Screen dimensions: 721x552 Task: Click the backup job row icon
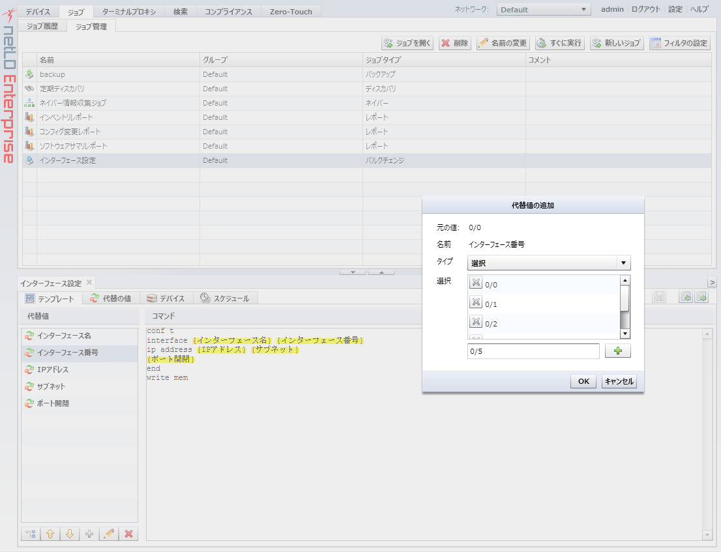coord(29,74)
